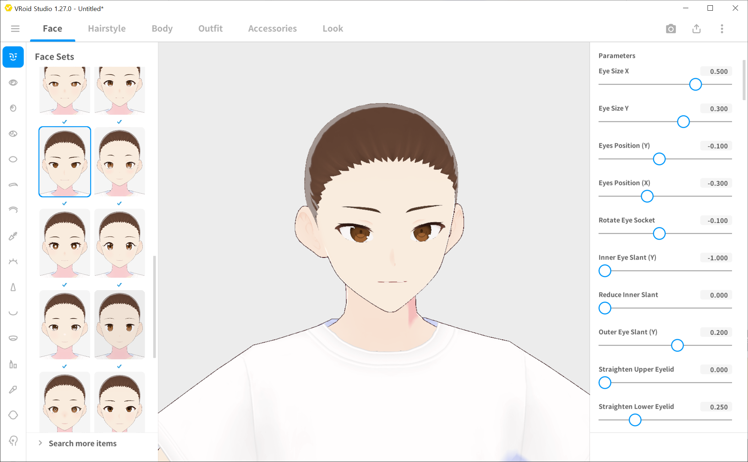Select the greyish-skin face set thumbnail
The height and width of the screenshot is (462, 748).
[120, 324]
